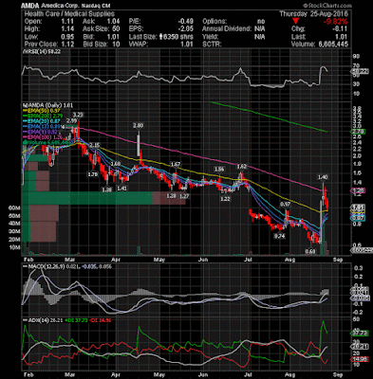Click the Ask price value 1.04
This screenshot has height=379, width=373.
(113, 21)
